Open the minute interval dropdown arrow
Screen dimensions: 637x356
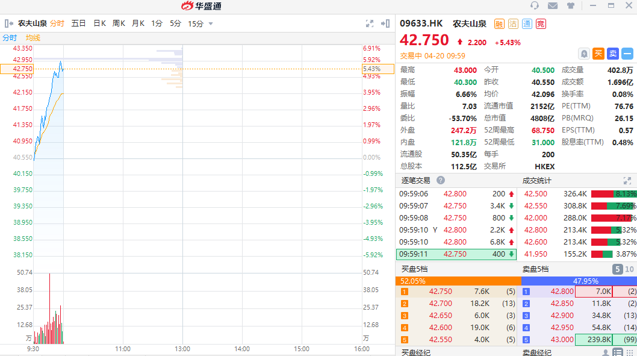click(211, 23)
